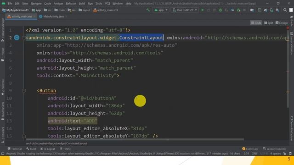Click the user account icon in toolbar

[x=291, y=10]
